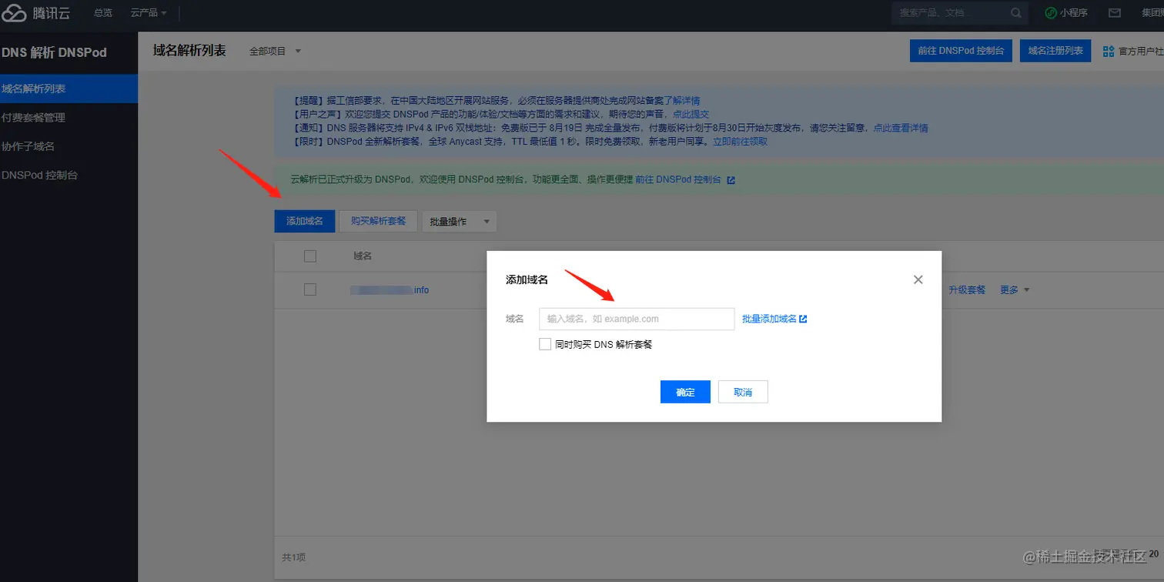Viewport: 1164px width, 582px height.
Task: Click the 取消 button in dialog
Action: (x=743, y=392)
